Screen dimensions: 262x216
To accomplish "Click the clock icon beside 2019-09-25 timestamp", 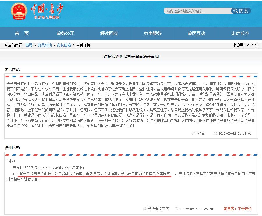I will (x=176, y=209).
